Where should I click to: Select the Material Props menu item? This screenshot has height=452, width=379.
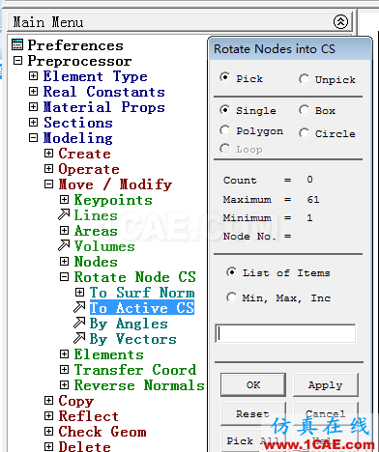(x=104, y=107)
